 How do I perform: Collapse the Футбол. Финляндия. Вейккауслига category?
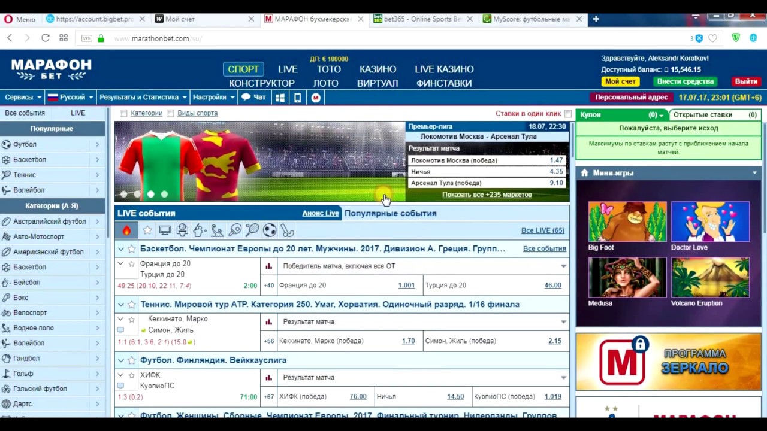121,360
